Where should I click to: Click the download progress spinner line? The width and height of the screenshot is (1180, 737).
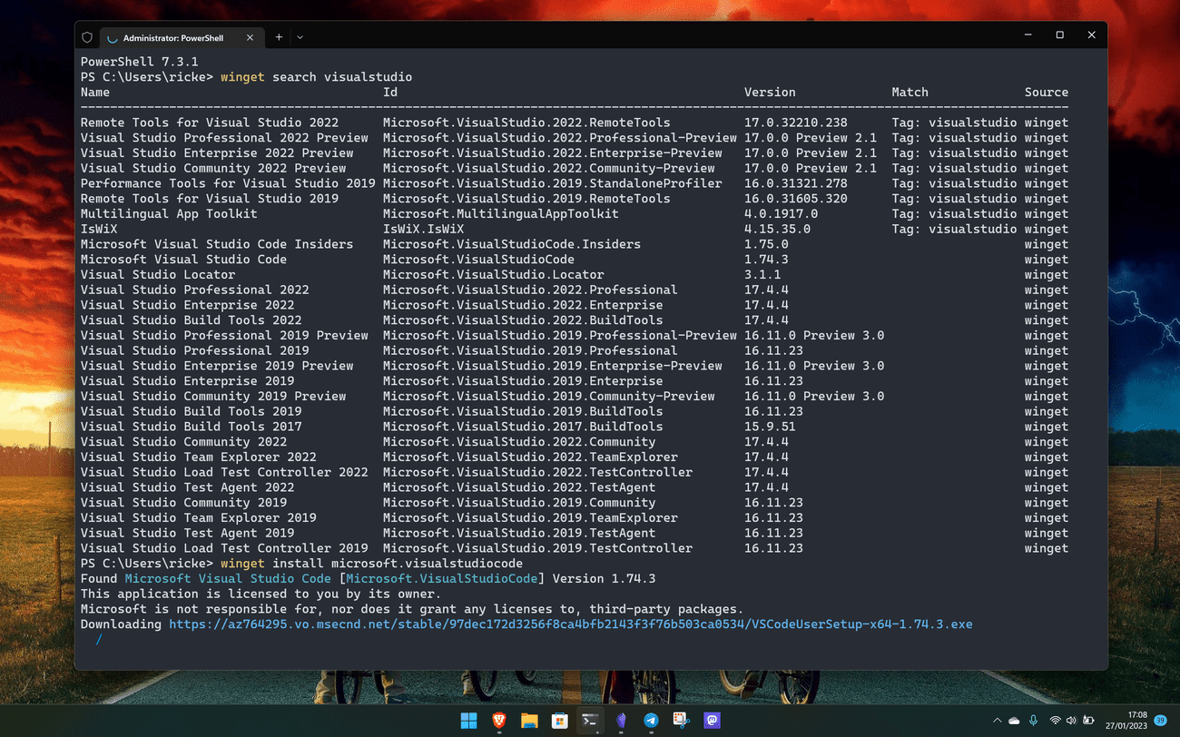tap(99, 640)
